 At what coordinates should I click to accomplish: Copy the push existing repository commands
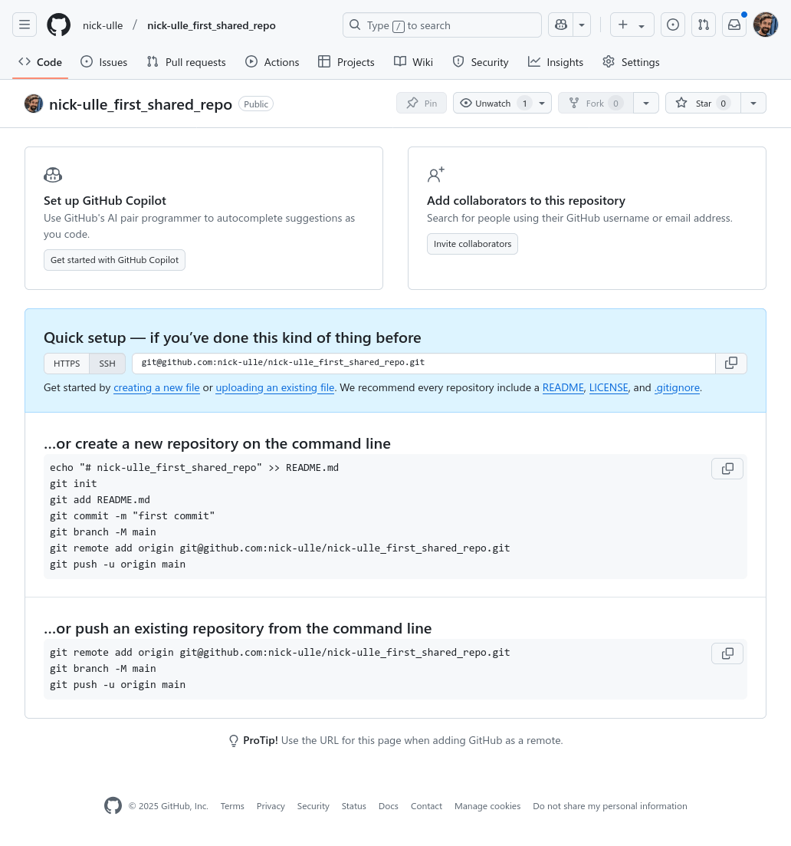tap(727, 653)
